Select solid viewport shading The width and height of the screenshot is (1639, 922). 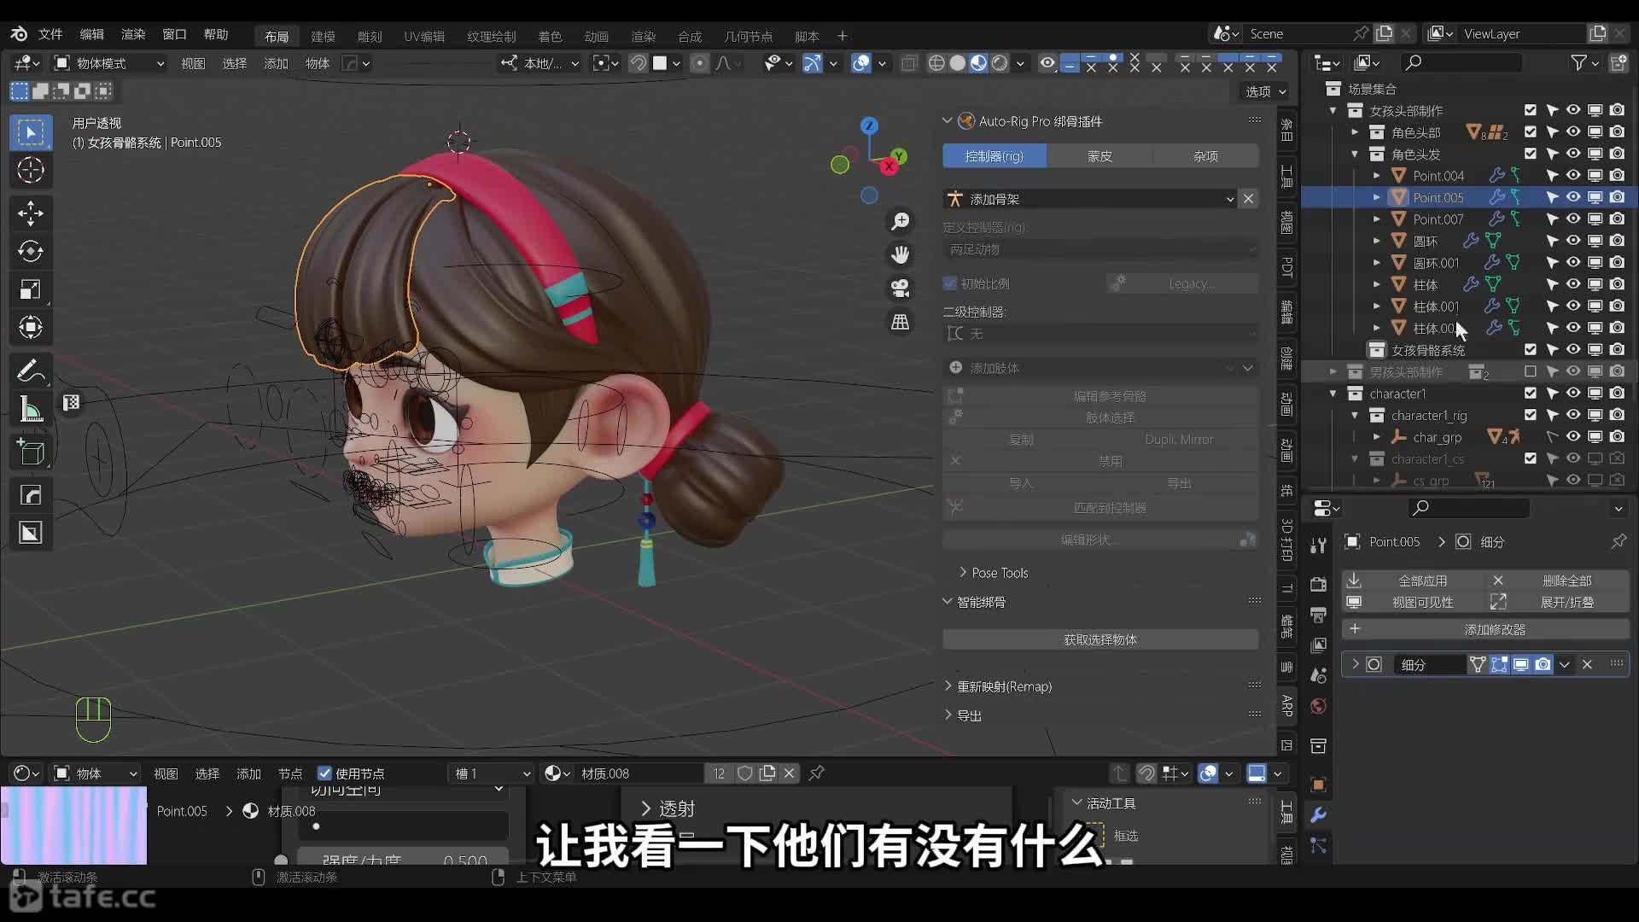point(958,63)
